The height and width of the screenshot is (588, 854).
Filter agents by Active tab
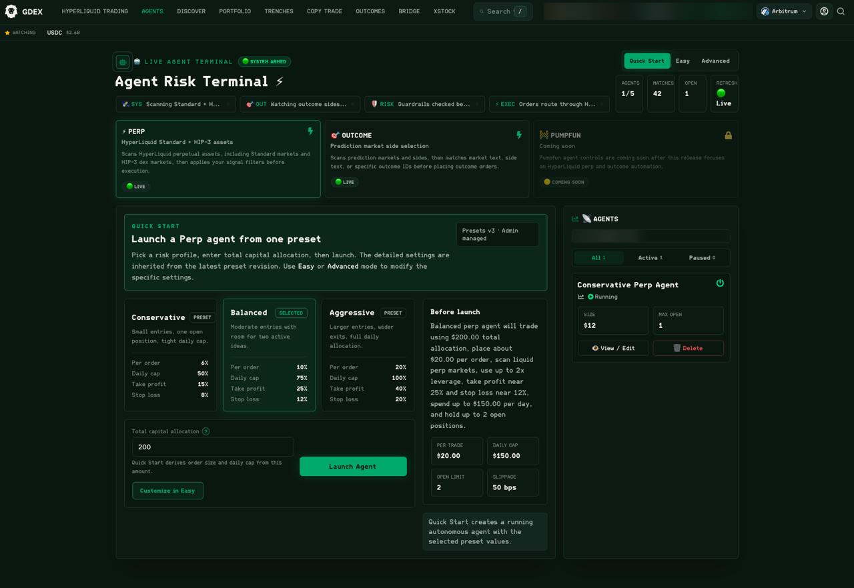point(650,257)
